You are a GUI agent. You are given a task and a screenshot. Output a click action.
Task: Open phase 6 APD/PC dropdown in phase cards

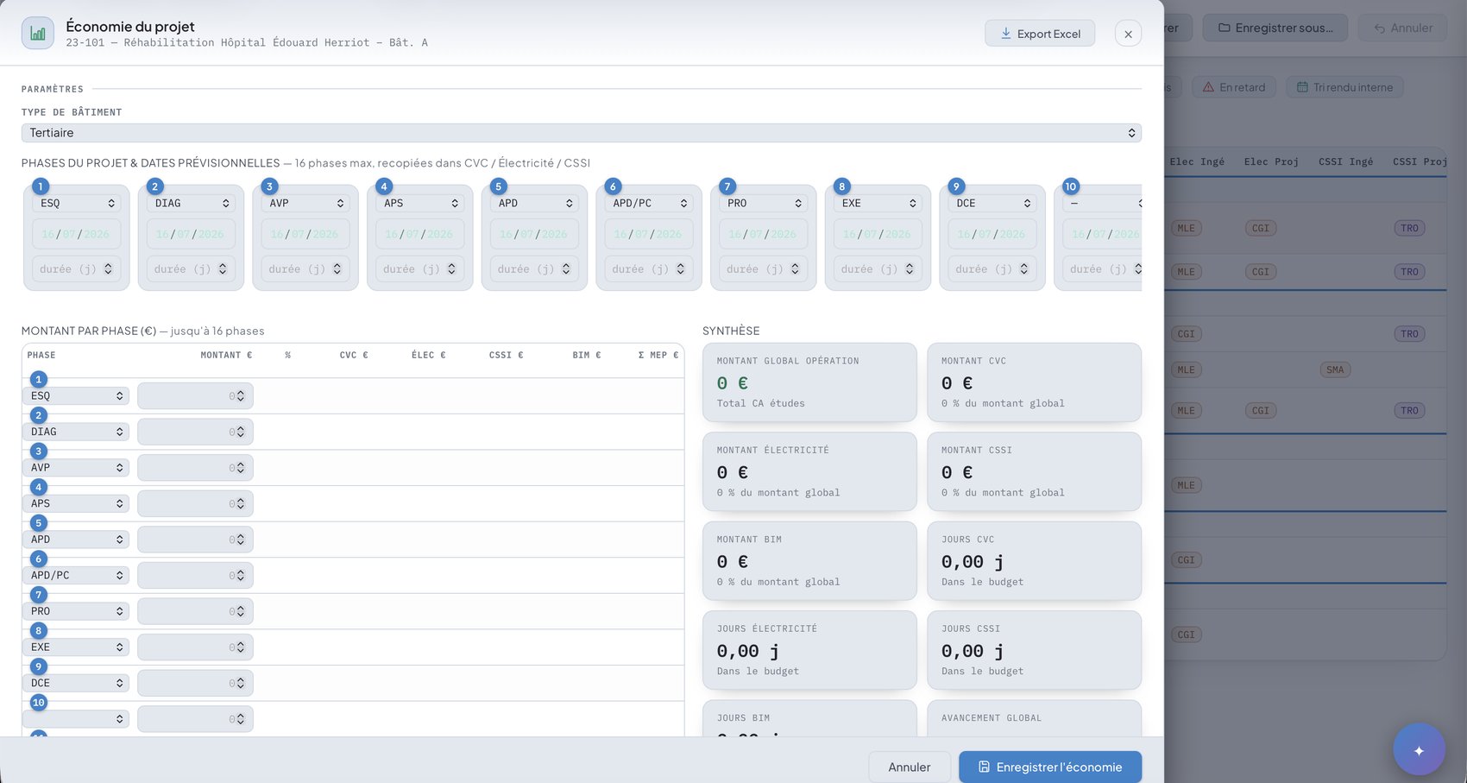(x=649, y=203)
